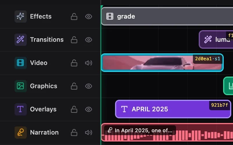Toggle the Graphics track lock icon
The height and width of the screenshot is (145, 233).
[x=74, y=86]
